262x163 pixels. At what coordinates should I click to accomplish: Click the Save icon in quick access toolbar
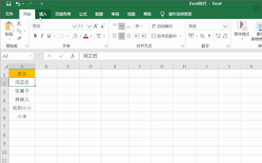[9, 4]
